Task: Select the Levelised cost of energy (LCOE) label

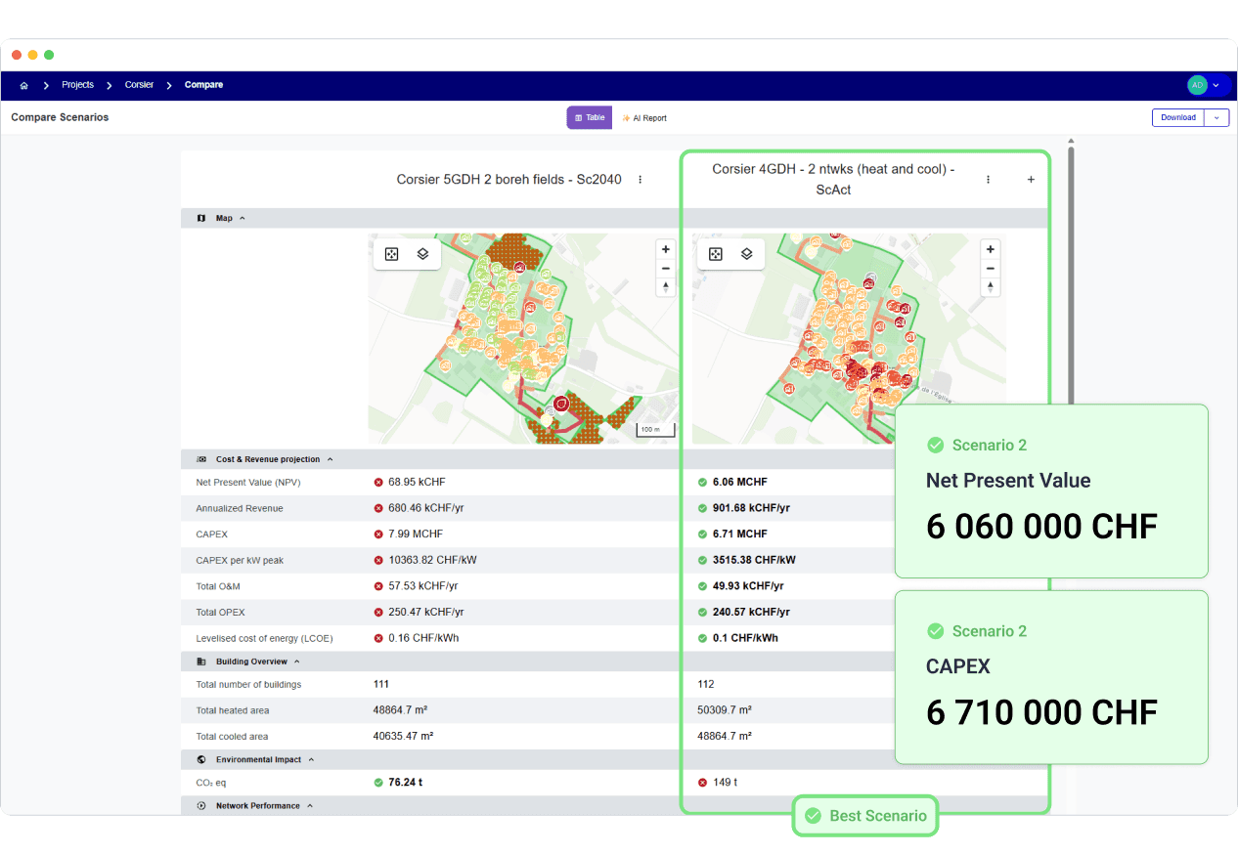Action: point(264,638)
